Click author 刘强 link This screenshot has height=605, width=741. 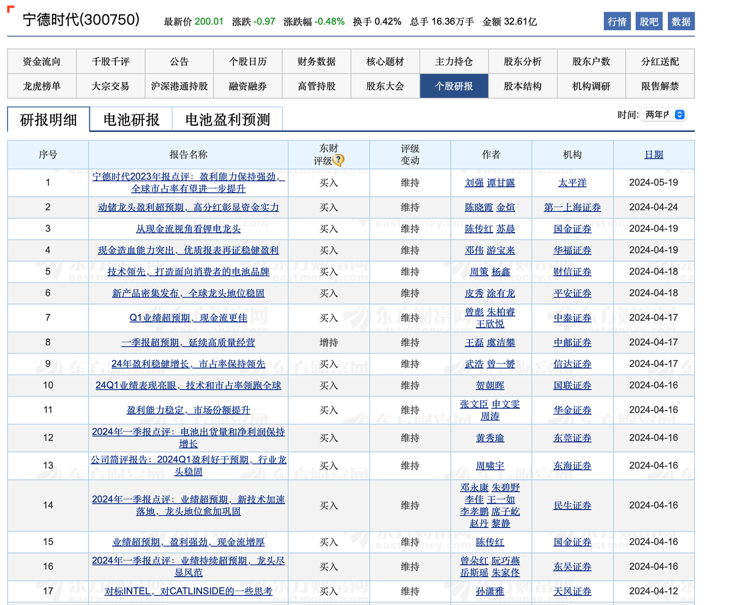pos(474,182)
